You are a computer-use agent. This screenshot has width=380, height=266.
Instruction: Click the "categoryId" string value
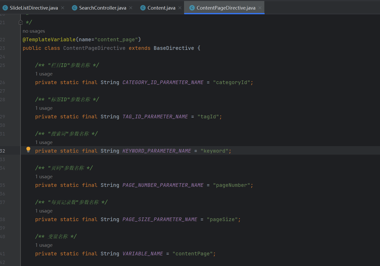coord(232,82)
